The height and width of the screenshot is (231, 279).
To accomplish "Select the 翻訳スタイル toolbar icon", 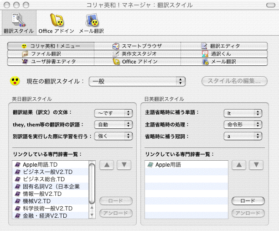I will point(19,23).
